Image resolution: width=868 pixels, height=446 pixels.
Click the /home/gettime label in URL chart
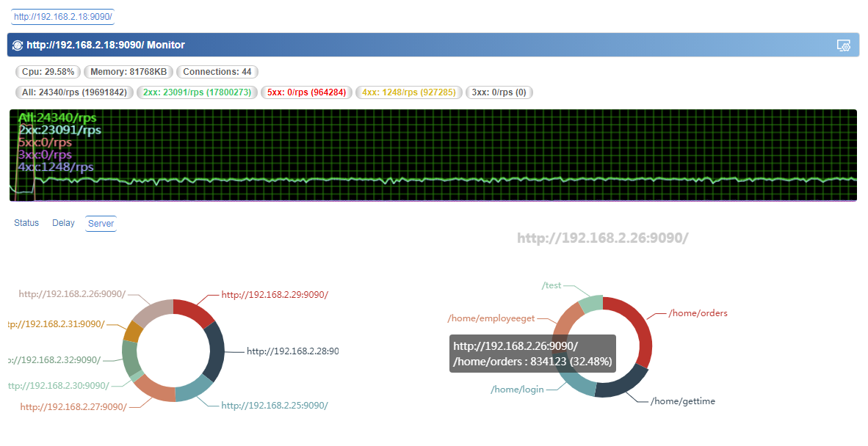pos(682,401)
